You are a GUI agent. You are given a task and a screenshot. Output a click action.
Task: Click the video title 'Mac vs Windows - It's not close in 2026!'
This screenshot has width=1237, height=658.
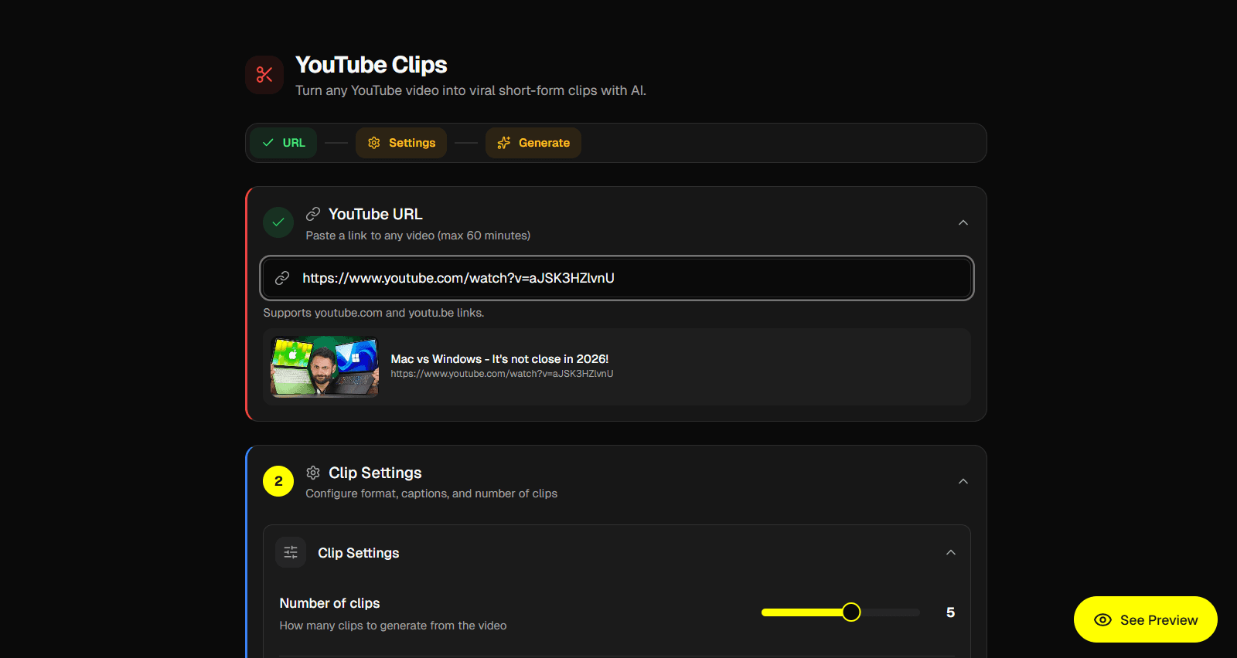point(499,359)
